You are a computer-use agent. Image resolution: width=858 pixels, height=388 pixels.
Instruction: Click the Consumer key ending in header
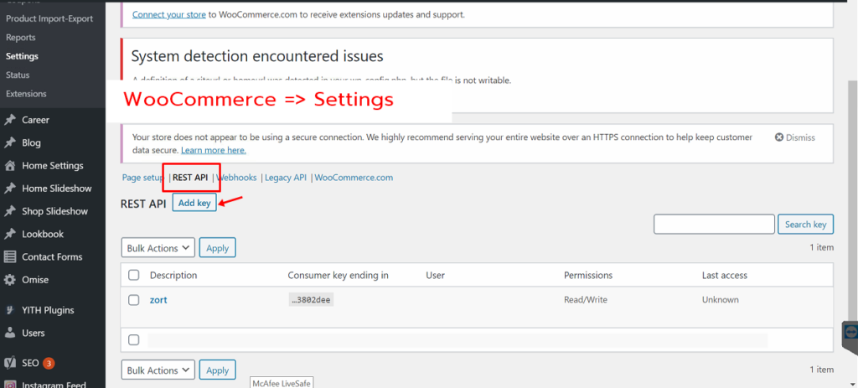coord(339,275)
